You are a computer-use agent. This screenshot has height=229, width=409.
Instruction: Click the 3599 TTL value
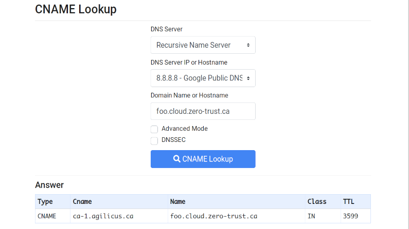tap(350, 216)
